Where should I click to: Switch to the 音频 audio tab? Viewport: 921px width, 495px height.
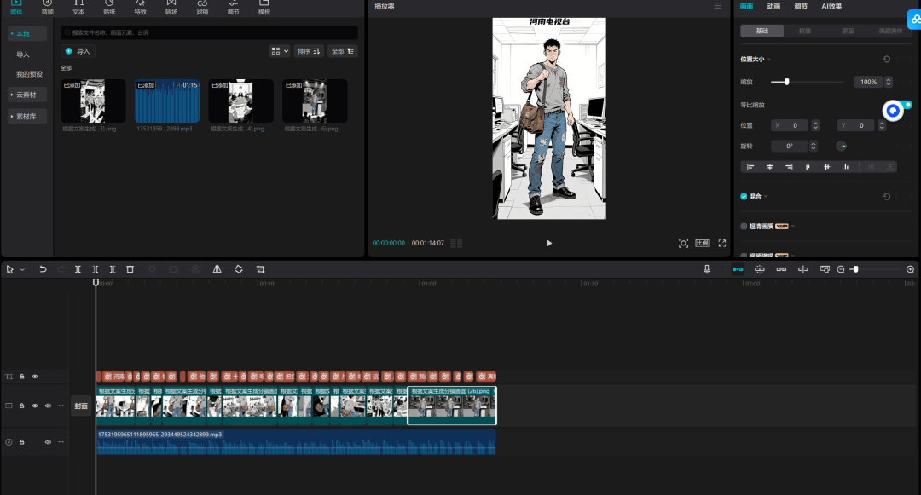[48, 7]
